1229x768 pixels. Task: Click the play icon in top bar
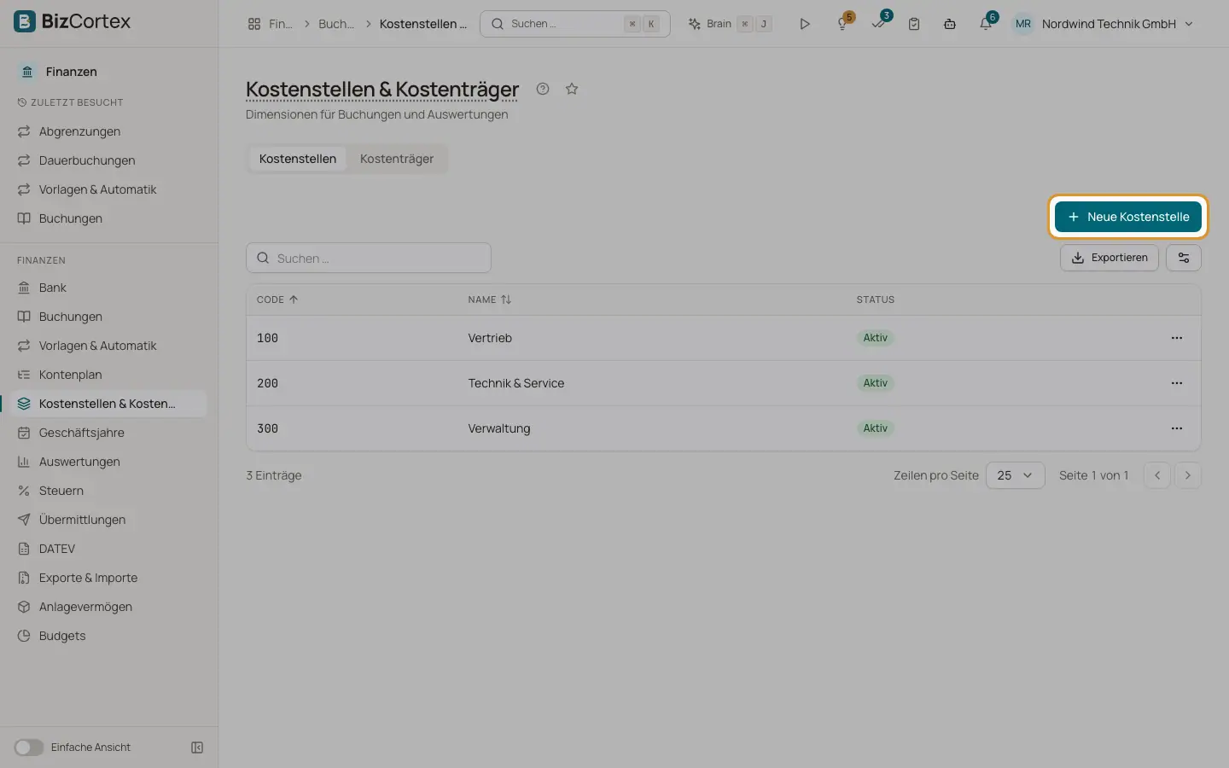(x=805, y=24)
